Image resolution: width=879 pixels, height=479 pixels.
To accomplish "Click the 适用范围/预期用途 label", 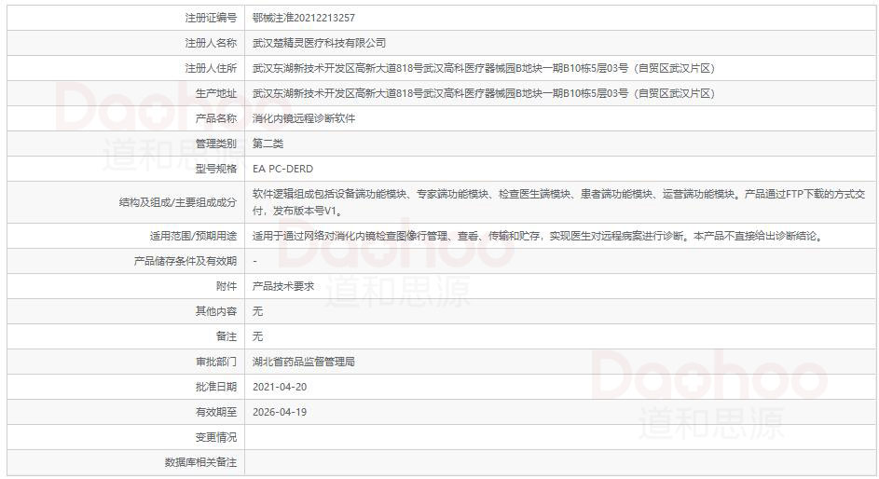I will pos(193,236).
